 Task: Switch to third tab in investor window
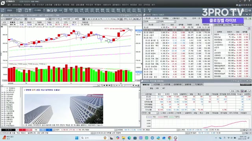click(x=167, y=85)
